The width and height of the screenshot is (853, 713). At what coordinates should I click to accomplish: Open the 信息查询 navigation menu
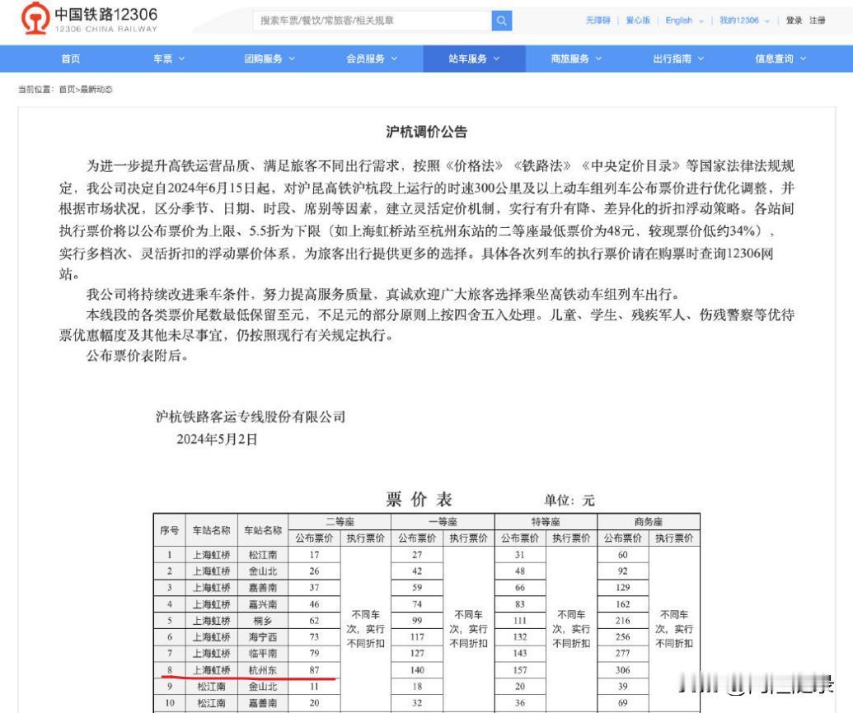(780, 58)
